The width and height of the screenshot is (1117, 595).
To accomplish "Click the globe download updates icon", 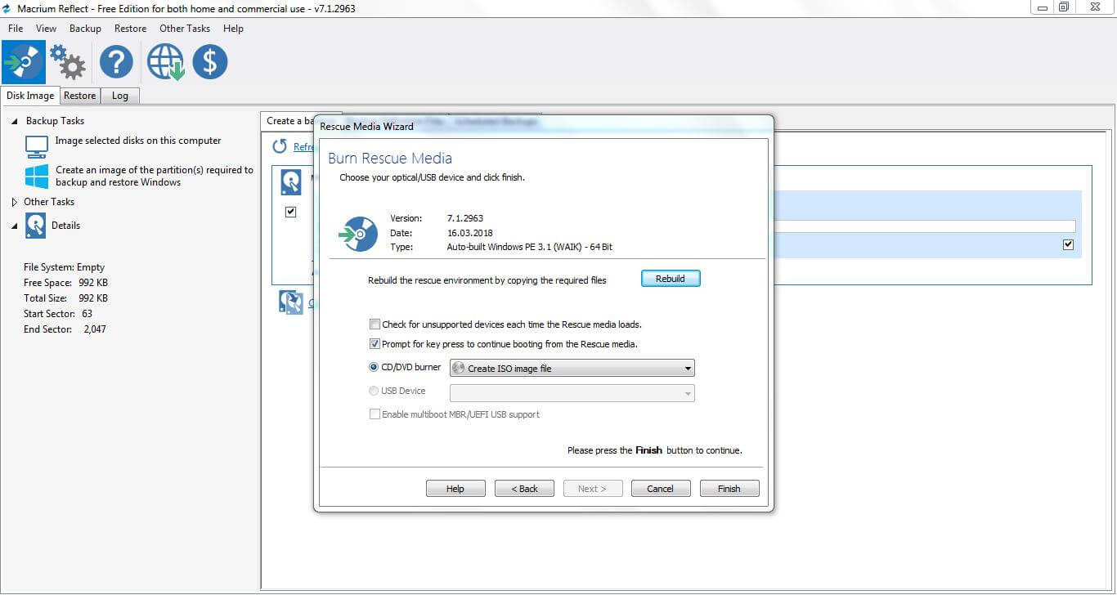I will point(165,62).
